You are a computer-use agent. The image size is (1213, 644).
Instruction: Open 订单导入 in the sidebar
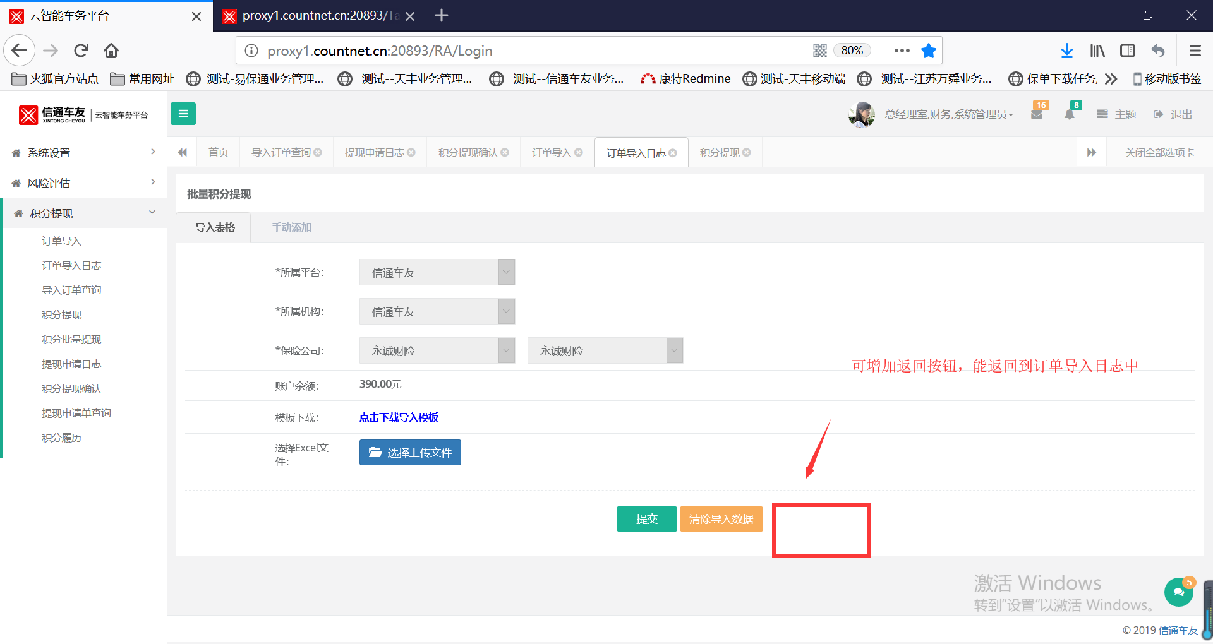tap(61, 241)
